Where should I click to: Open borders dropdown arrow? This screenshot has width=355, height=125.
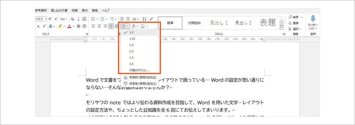pyautogui.click(x=147, y=26)
